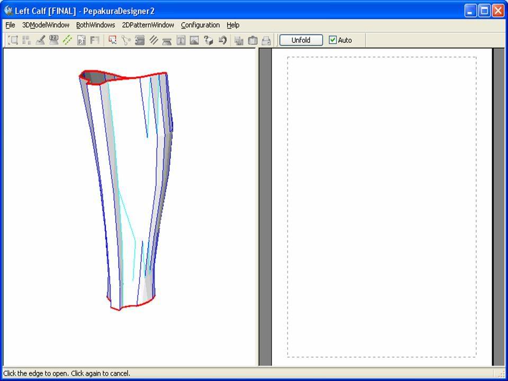The image size is (508, 381).
Task: Open the File menu
Action: (x=11, y=25)
